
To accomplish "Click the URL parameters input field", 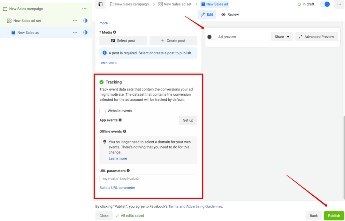I will pos(148,179).
